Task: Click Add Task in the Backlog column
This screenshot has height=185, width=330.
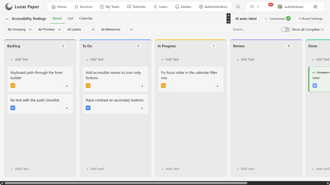Action: tap(40, 59)
